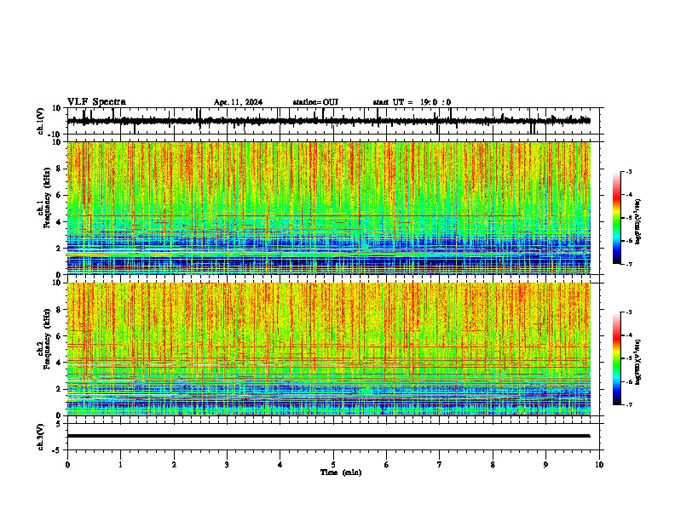
Task: Click the "-3" label on ch.1 color bar
Action: (x=629, y=171)
